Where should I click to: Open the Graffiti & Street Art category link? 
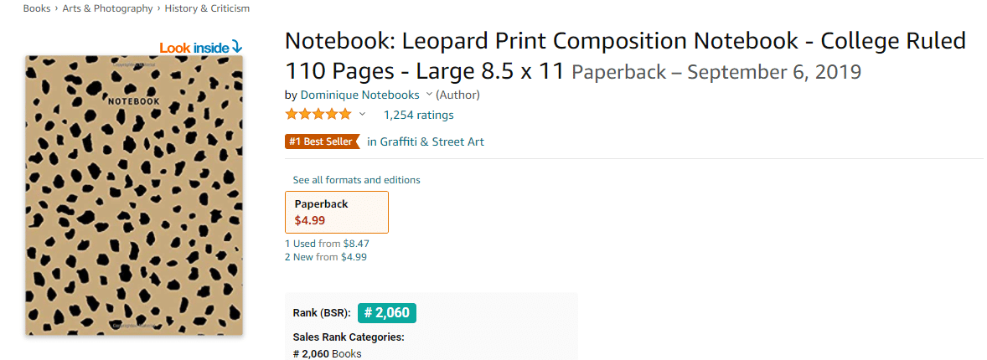coord(426,141)
